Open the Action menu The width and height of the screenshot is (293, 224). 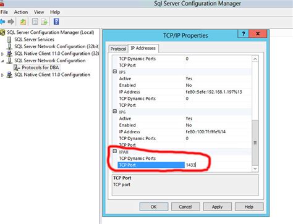coord(21,12)
